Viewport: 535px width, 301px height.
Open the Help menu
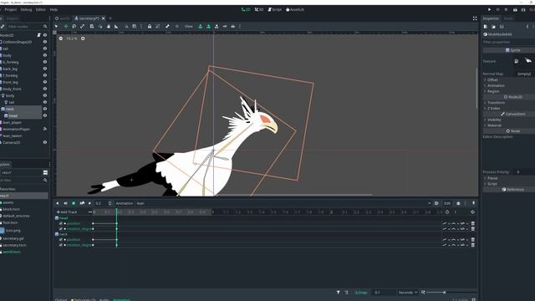(x=53, y=9)
